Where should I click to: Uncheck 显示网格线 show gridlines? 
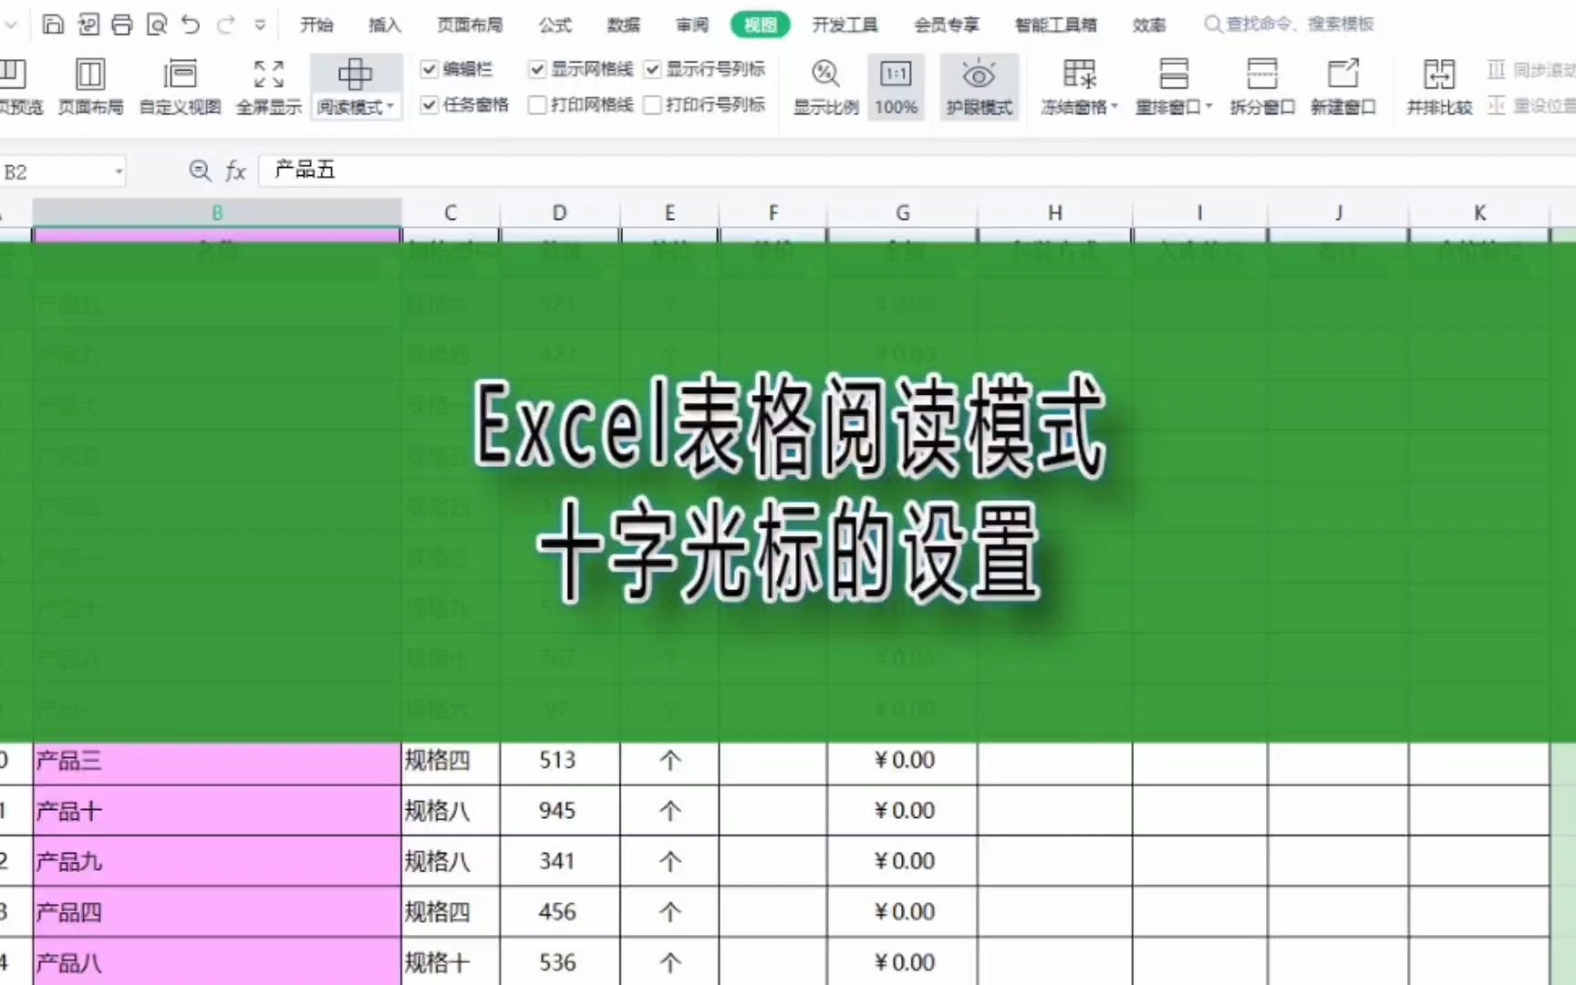coord(537,68)
